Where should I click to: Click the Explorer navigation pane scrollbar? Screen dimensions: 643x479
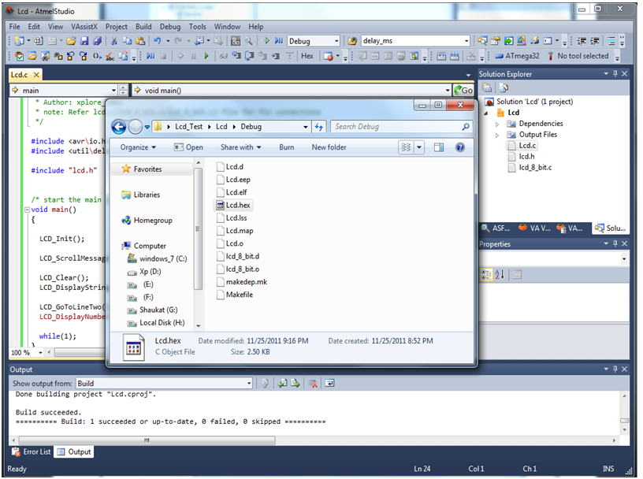click(198, 228)
